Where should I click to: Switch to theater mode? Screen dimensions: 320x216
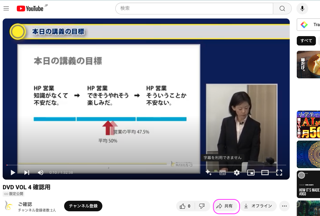(265, 173)
